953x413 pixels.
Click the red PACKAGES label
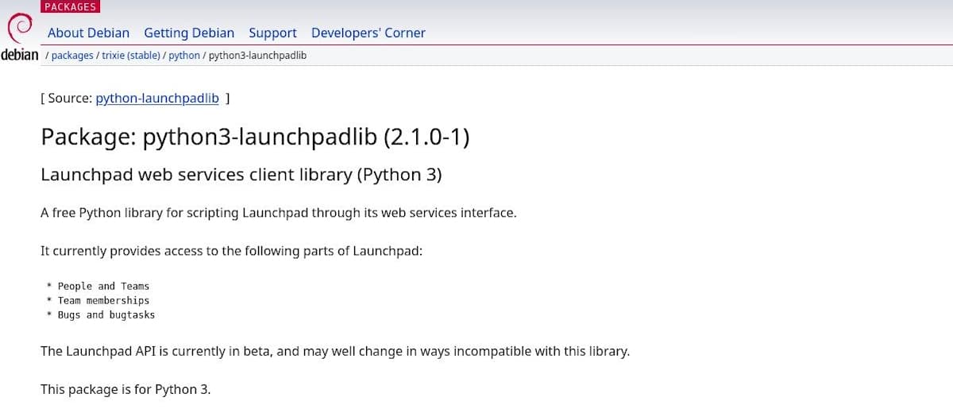[70, 6]
